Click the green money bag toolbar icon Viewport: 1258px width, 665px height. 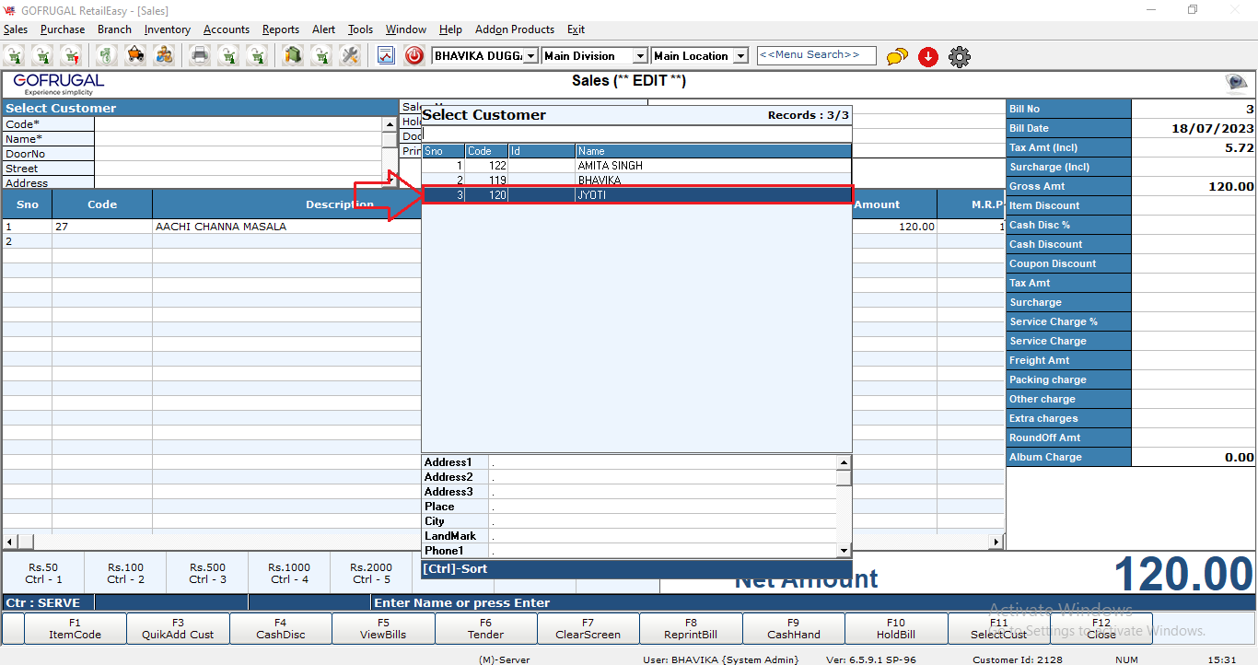pyautogui.click(x=108, y=56)
